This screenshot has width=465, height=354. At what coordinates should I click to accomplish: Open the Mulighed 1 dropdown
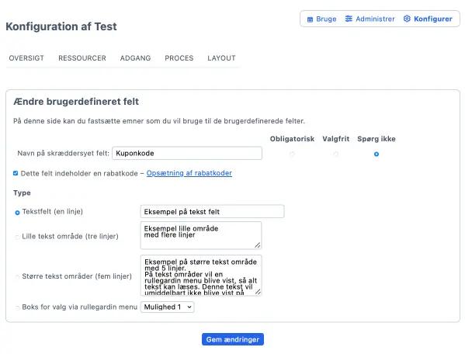tap(168, 307)
